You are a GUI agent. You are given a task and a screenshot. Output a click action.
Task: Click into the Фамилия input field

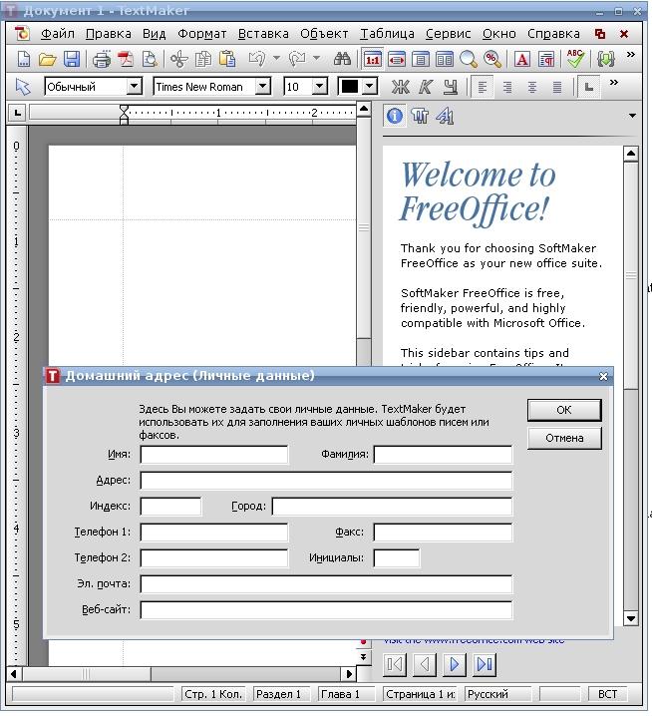click(443, 455)
